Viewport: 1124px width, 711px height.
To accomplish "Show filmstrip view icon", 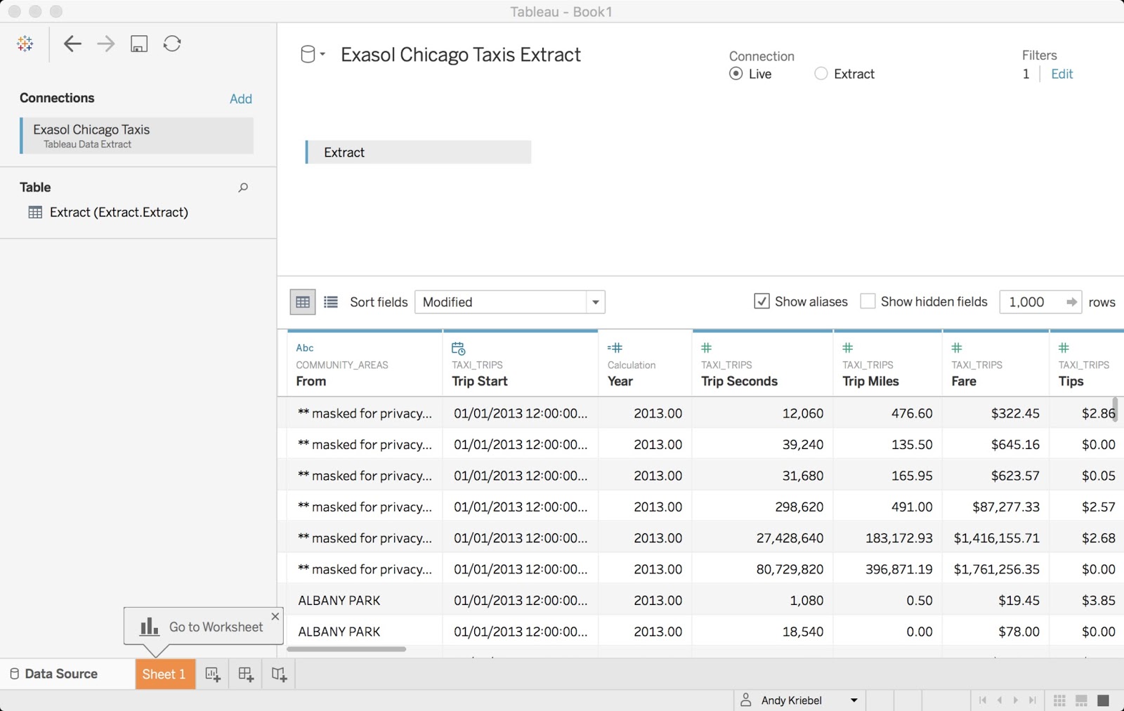I will click(1082, 700).
